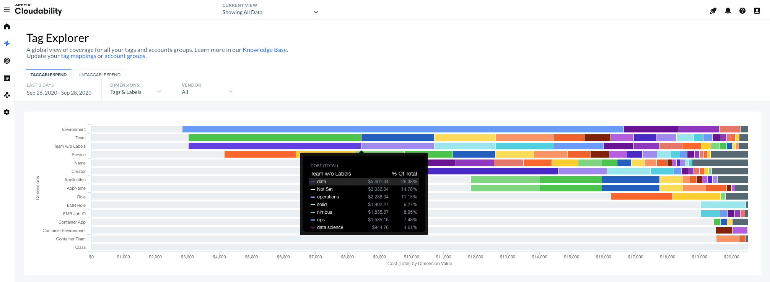Click the 'Cost (Total) by Dimension Value' axis title

point(420,264)
